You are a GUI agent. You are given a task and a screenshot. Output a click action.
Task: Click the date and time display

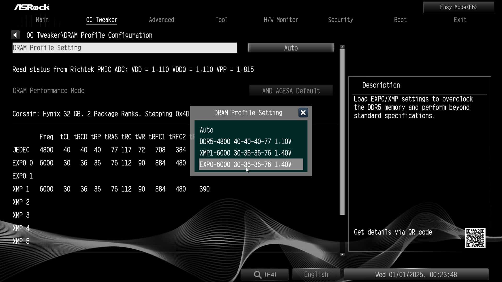(416, 274)
